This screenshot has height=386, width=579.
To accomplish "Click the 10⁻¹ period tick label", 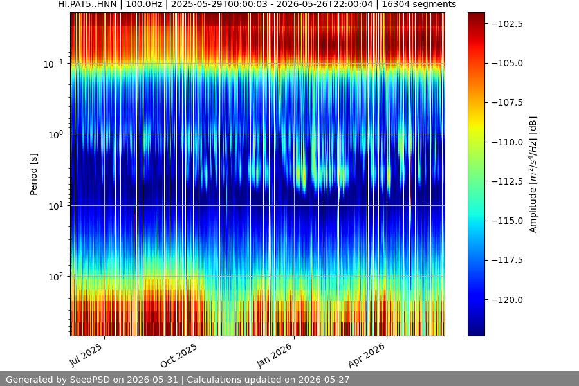I will tap(53, 64).
